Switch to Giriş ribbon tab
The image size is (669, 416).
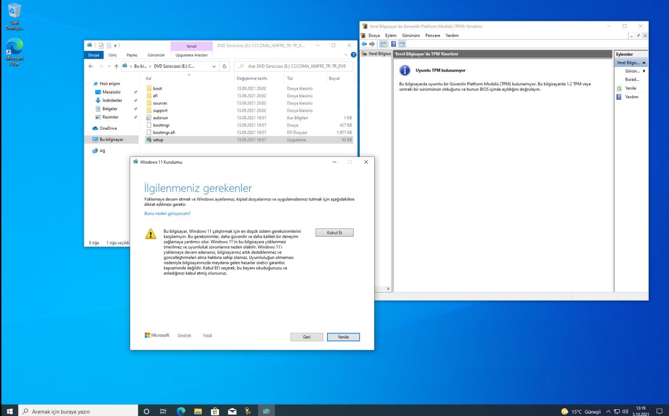click(113, 55)
